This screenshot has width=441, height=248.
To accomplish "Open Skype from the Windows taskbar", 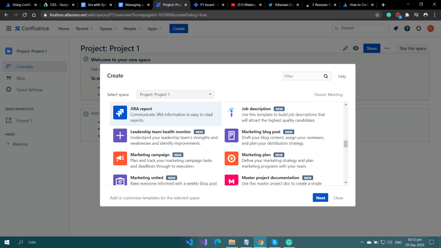I will (x=274, y=242).
